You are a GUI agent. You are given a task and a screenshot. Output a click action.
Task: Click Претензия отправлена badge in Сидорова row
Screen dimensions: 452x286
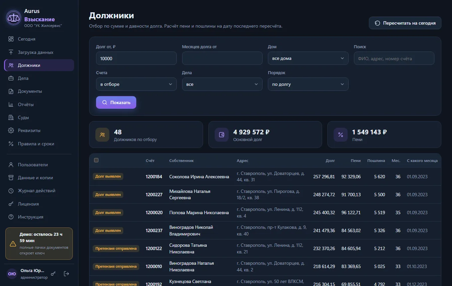click(116, 248)
